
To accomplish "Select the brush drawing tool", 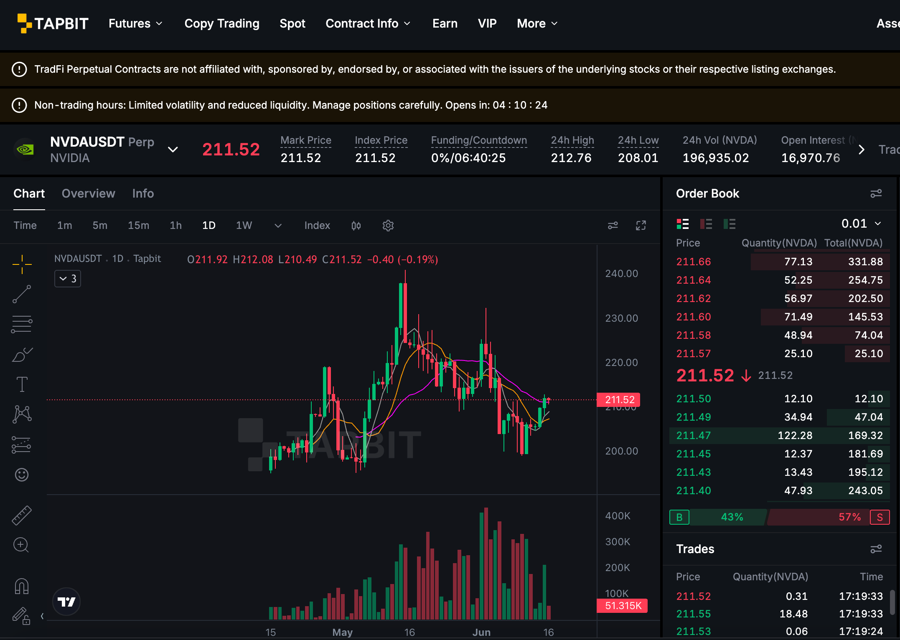I will (x=22, y=354).
